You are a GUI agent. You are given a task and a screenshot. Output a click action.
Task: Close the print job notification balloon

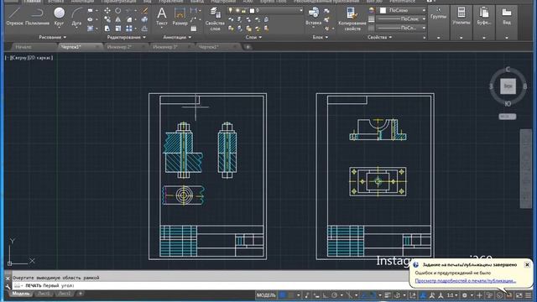coord(527,265)
